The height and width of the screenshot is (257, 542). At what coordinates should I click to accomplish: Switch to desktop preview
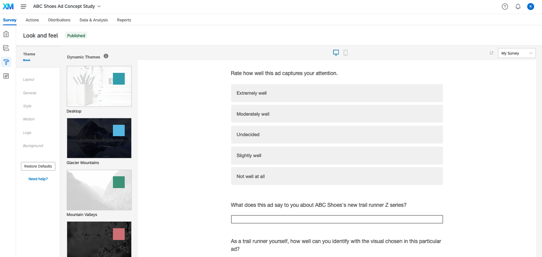point(336,53)
